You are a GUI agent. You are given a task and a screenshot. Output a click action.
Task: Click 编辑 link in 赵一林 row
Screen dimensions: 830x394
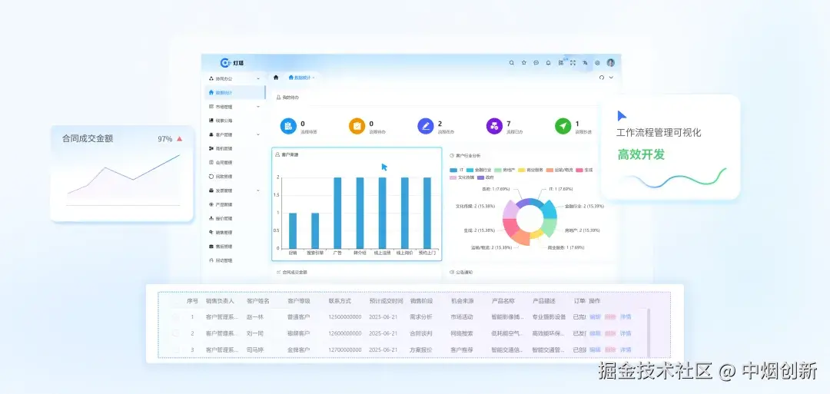tap(595, 316)
